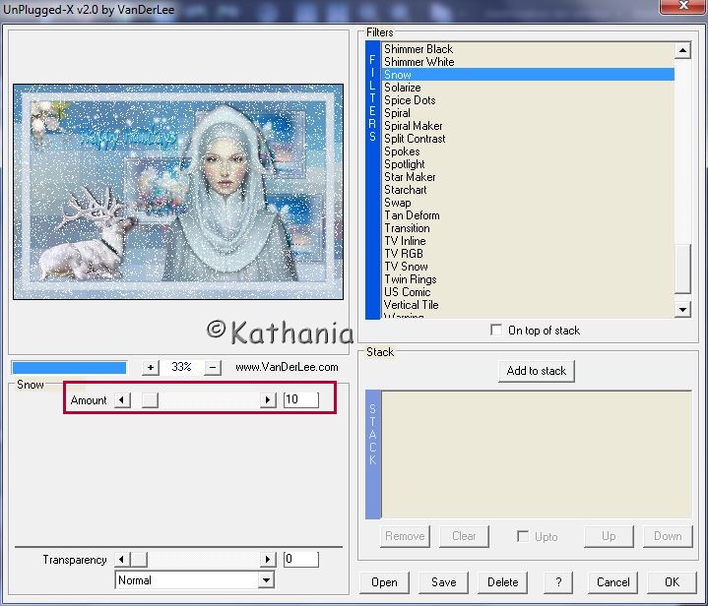This screenshot has height=606, width=708.
Task: Confirm with the OK button
Action: point(672,582)
